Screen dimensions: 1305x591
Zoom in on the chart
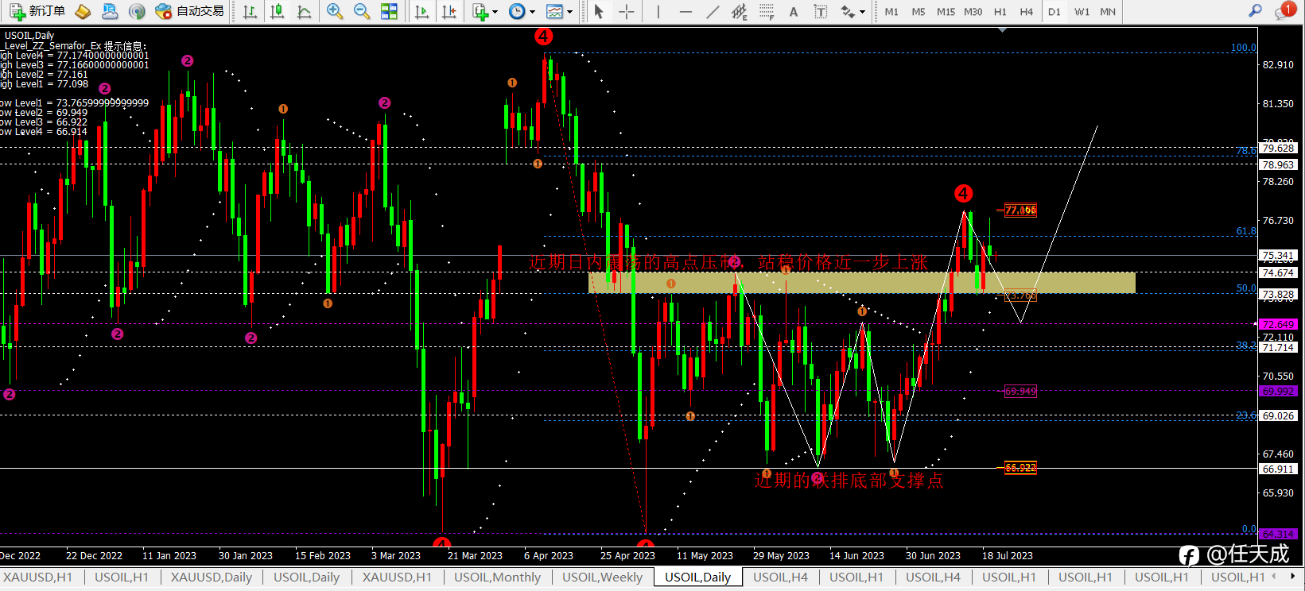pos(335,11)
